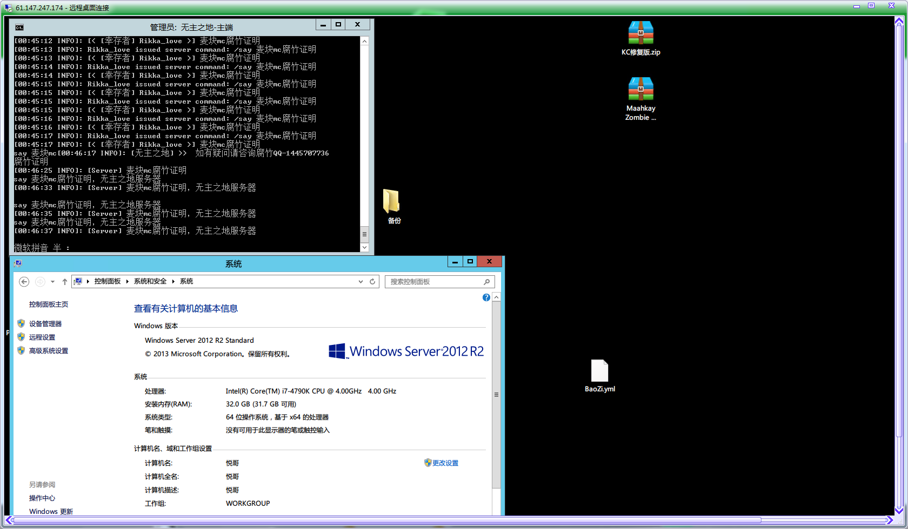Image resolution: width=908 pixels, height=529 pixels.
Task: Click console scrollbar up arrow
Action: [364, 41]
